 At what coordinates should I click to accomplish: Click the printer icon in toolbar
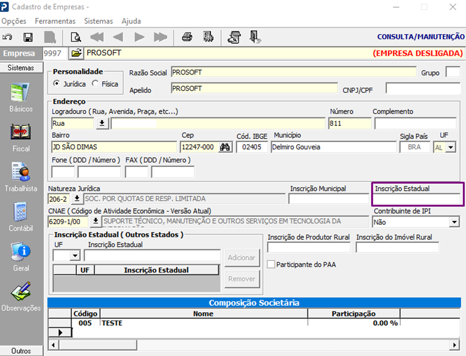coord(187,37)
